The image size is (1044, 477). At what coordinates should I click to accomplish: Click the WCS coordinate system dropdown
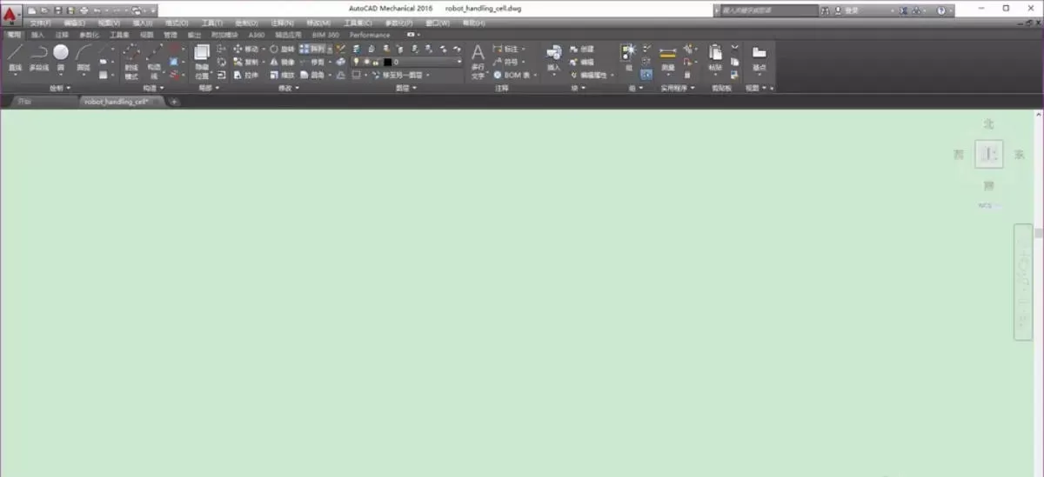click(x=988, y=205)
